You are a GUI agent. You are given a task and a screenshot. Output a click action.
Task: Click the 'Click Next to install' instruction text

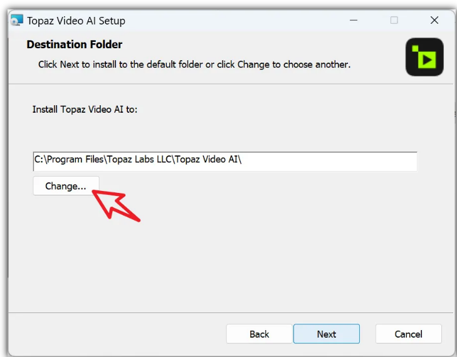pos(194,65)
